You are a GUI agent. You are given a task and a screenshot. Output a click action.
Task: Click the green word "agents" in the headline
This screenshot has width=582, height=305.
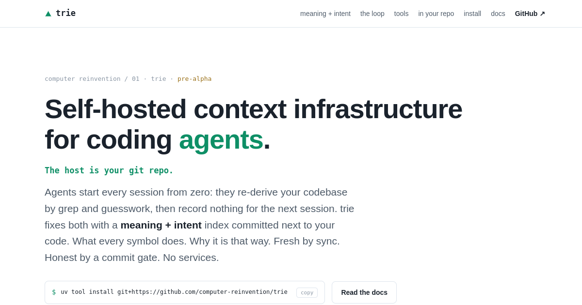coord(221,139)
